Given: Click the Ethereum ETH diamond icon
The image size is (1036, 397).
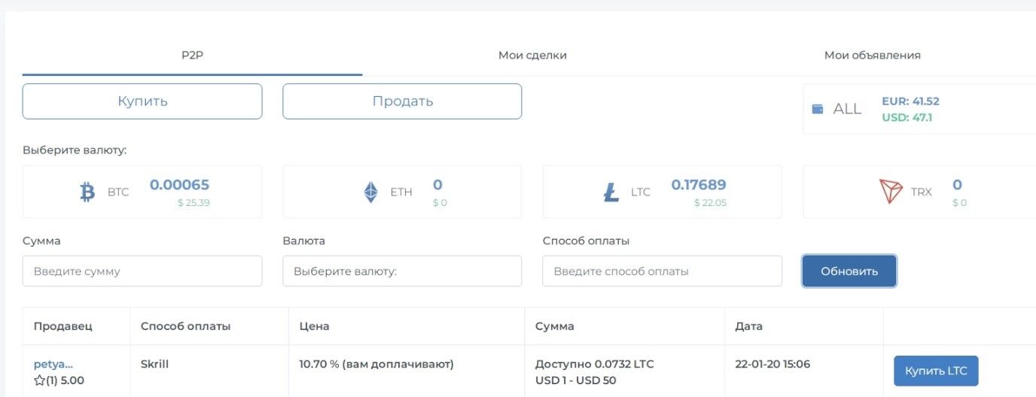Looking at the screenshot, I should click(x=370, y=192).
